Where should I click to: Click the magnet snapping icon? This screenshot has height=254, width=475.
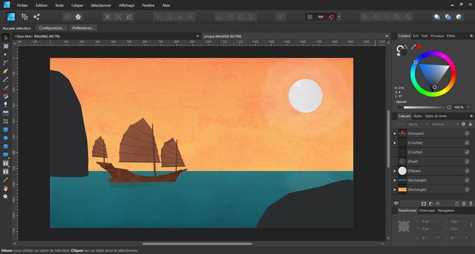point(331,17)
